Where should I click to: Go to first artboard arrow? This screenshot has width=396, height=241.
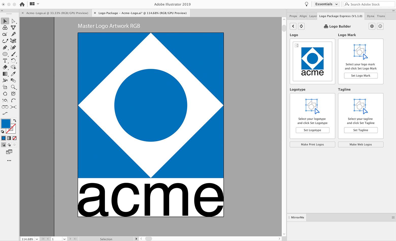click(x=43, y=239)
